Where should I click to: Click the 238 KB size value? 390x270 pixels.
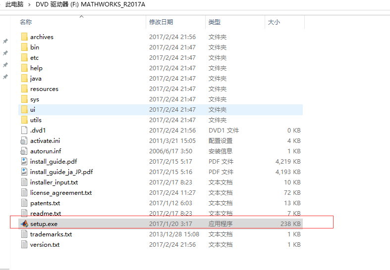coord(290,224)
